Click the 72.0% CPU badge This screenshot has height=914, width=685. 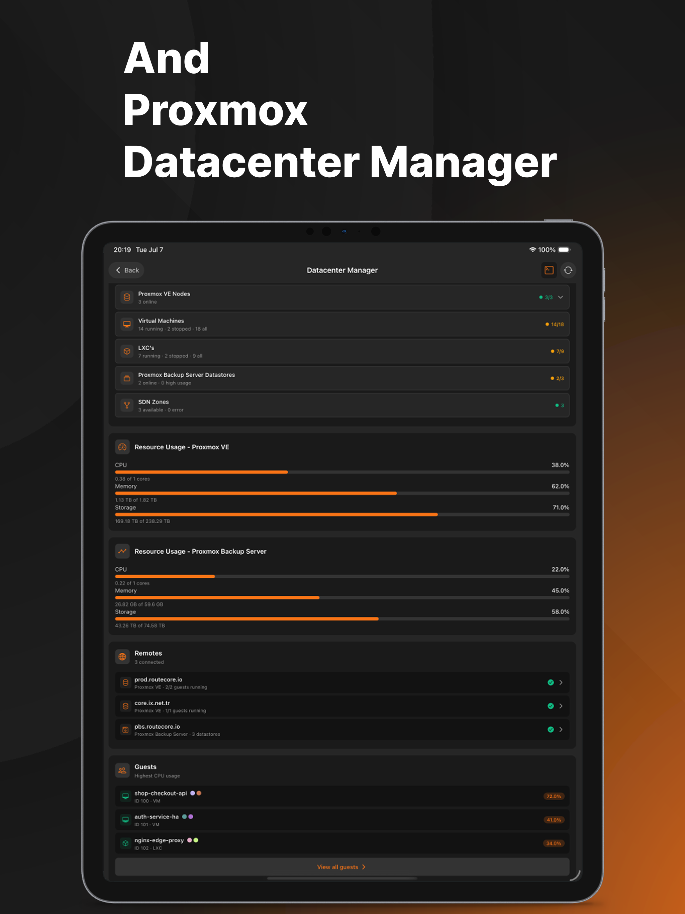point(554,796)
